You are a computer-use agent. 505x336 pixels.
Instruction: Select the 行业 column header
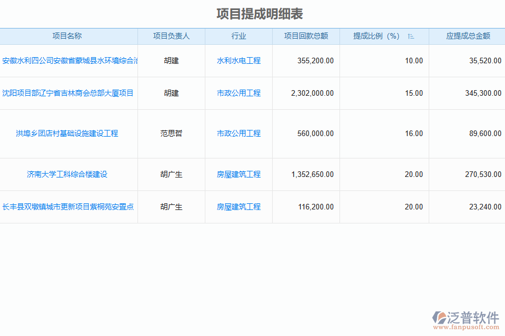tap(238, 36)
